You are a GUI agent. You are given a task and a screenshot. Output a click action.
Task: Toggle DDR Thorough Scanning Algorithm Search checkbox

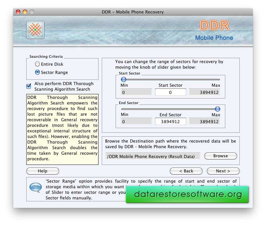(x=29, y=86)
